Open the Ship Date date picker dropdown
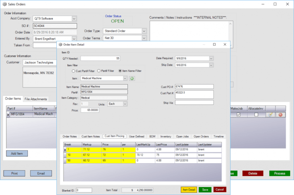The width and height of the screenshot is (294, 195). tap(211, 65)
